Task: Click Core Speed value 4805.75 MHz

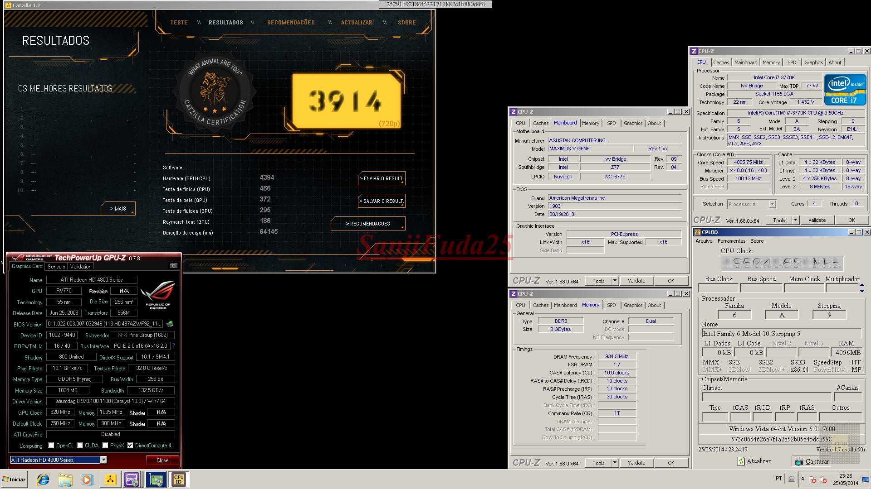Action: pyautogui.click(x=749, y=163)
